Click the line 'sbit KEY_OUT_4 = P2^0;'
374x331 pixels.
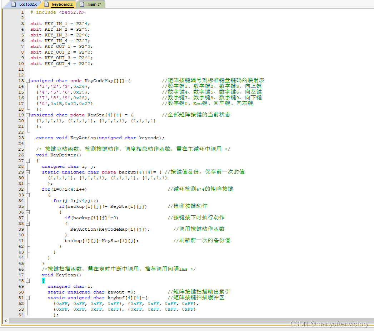coord(61,64)
